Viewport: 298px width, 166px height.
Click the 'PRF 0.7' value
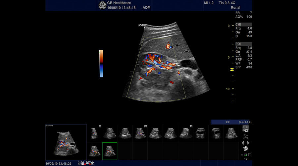click(x=244, y=59)
